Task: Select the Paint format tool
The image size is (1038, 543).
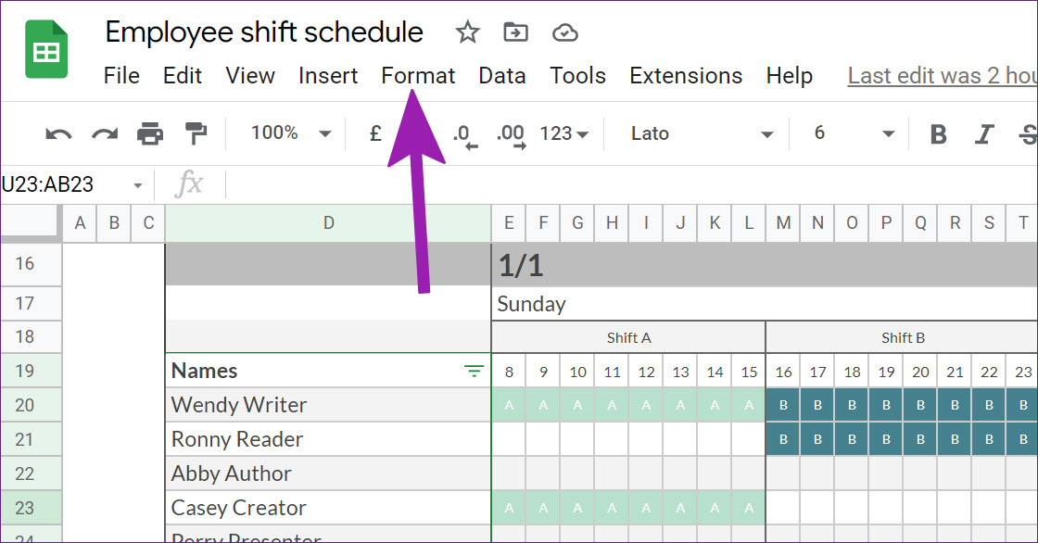Action: [195, 133]
